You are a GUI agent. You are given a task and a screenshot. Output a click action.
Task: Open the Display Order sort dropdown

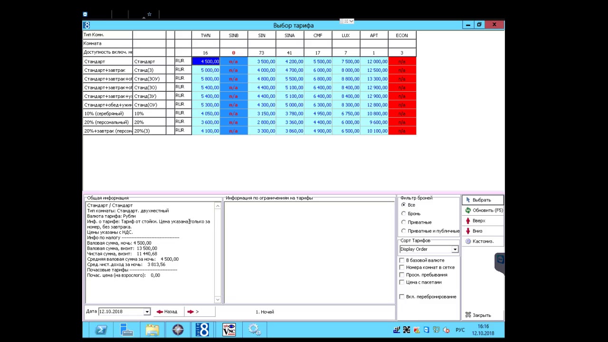tap(455, 249)
